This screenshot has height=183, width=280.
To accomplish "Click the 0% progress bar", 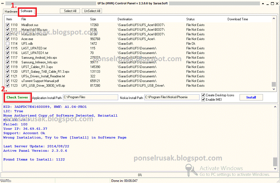I will pos(140,175).
